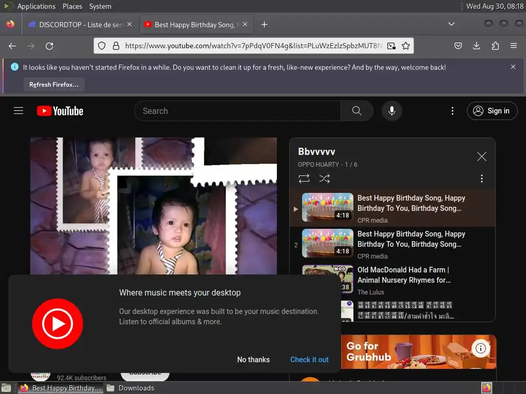Screen dimensions: 526x394
Task: Decline with No thanks
Action: point(253,360)
